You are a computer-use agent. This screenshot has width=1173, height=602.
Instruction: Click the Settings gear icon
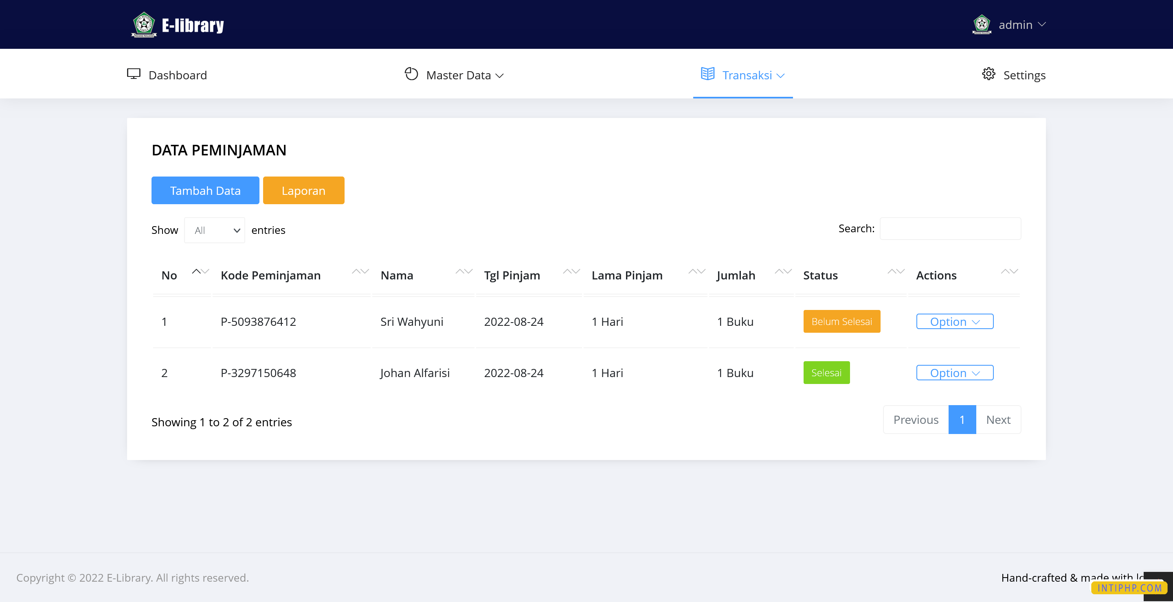[988, 74]
